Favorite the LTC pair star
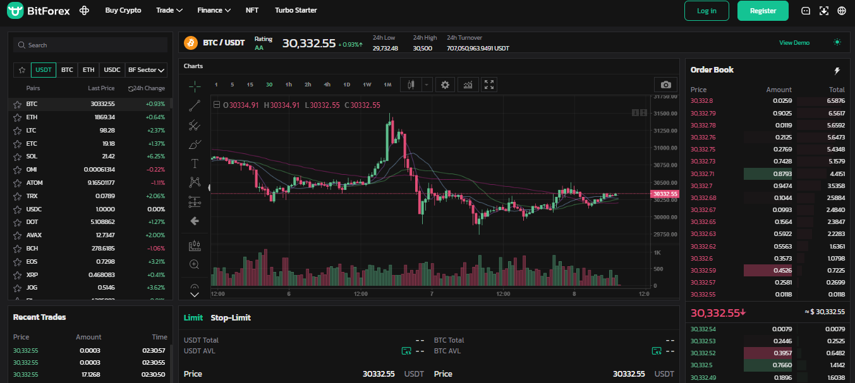This screenshot has width=855, height=383. point(18,131)
